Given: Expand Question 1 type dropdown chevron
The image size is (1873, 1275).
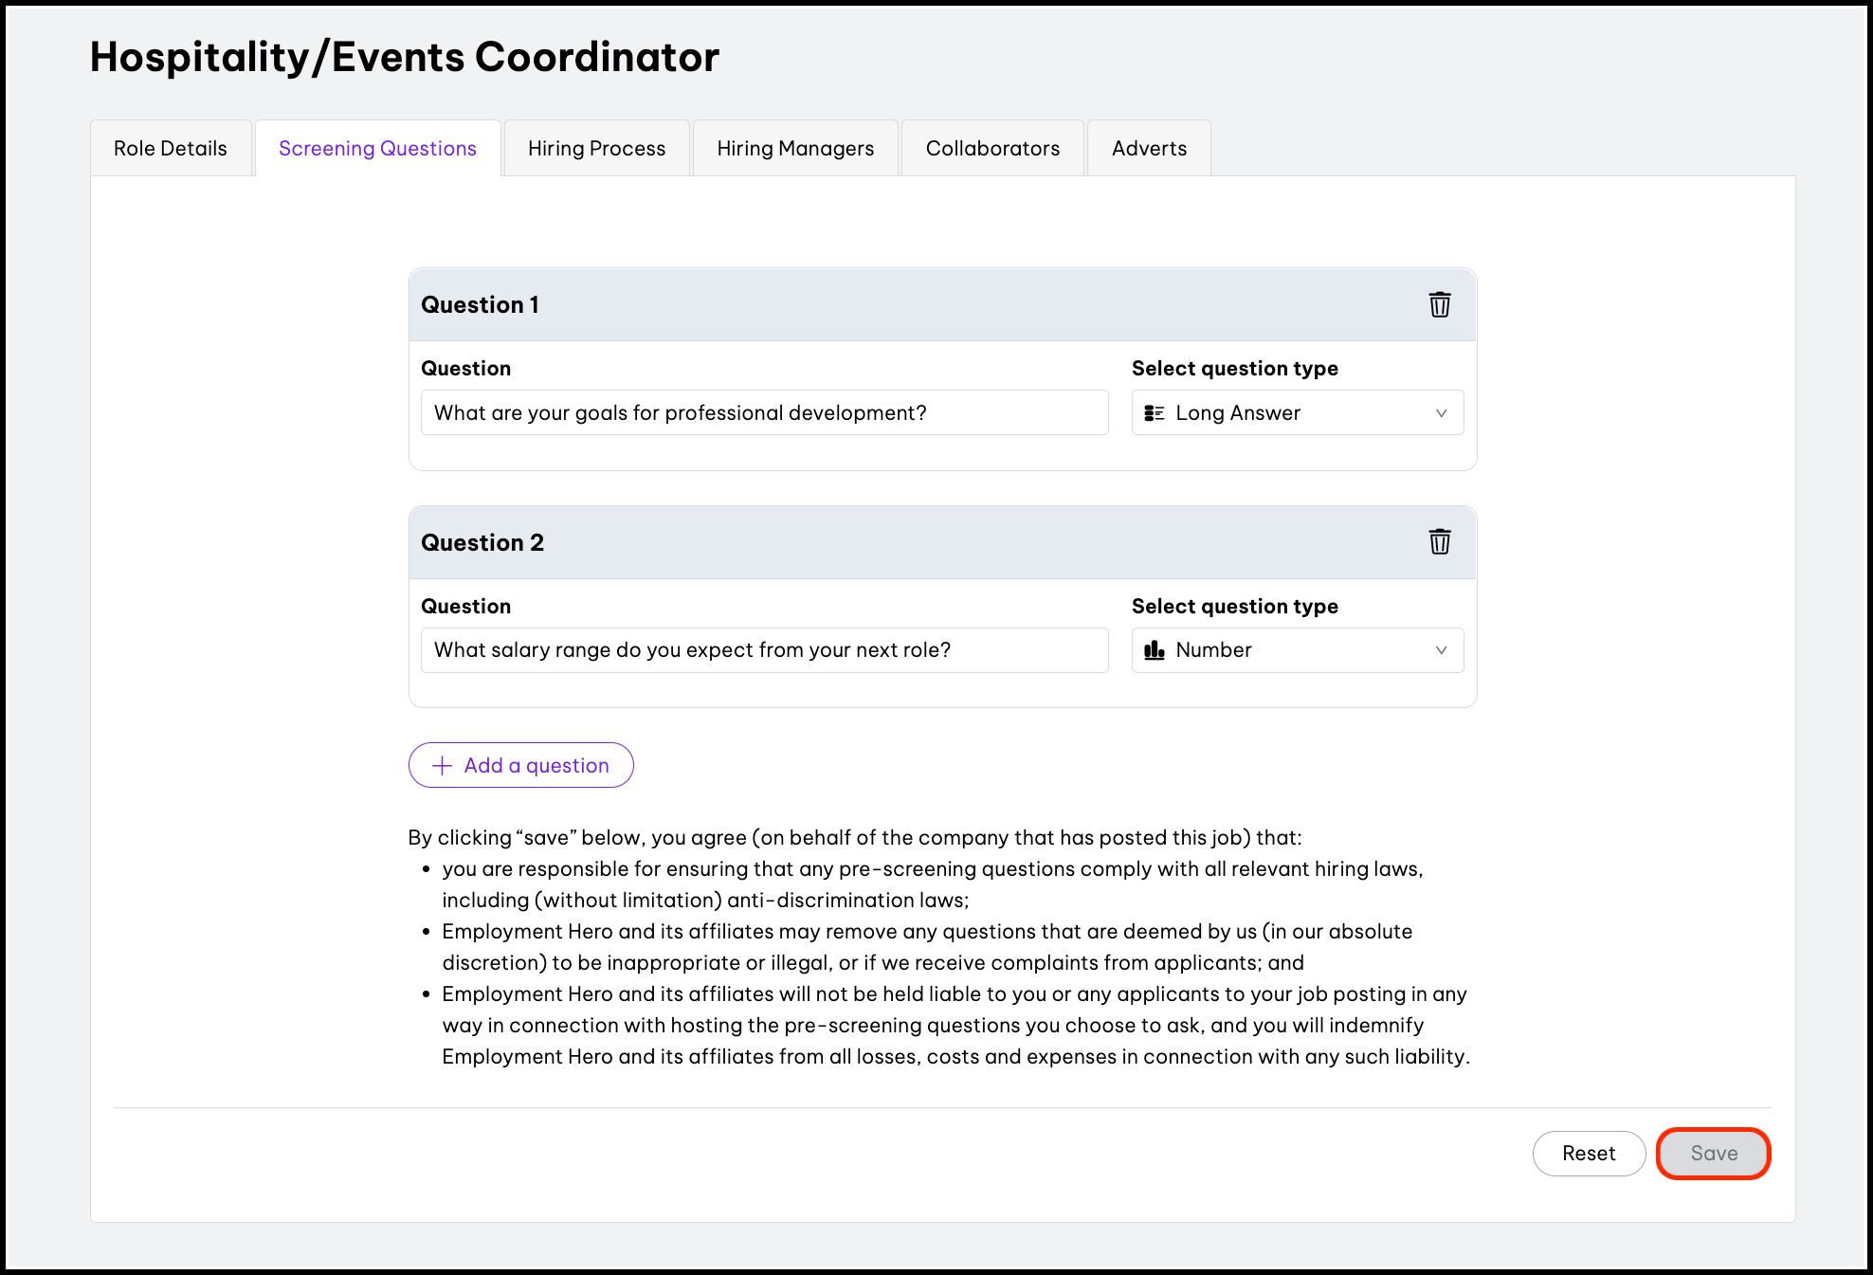Looking at the screenshot, I should [1441, 413].
